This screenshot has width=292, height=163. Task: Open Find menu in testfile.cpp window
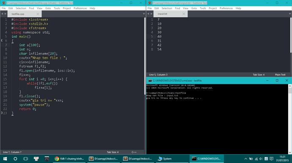(31, 8)
